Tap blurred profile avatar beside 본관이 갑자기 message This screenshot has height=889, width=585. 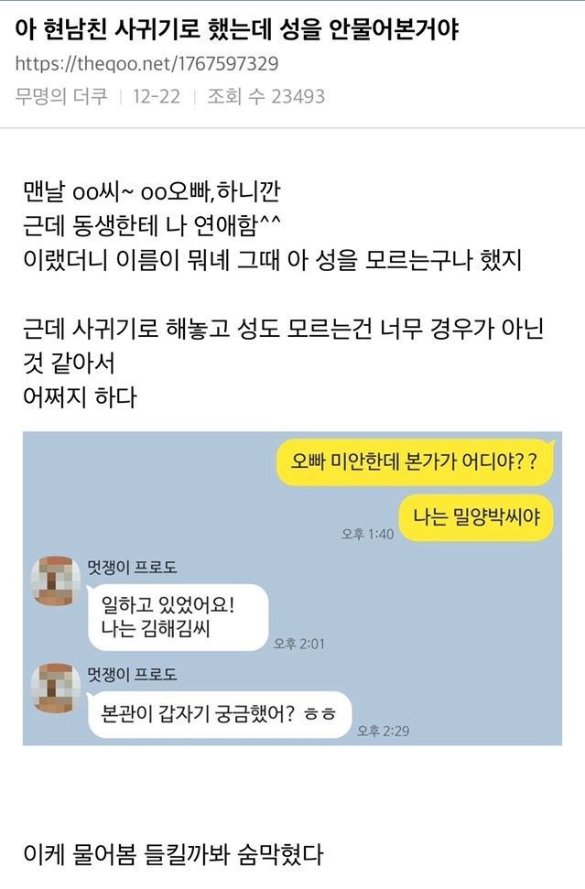point(55,688)
